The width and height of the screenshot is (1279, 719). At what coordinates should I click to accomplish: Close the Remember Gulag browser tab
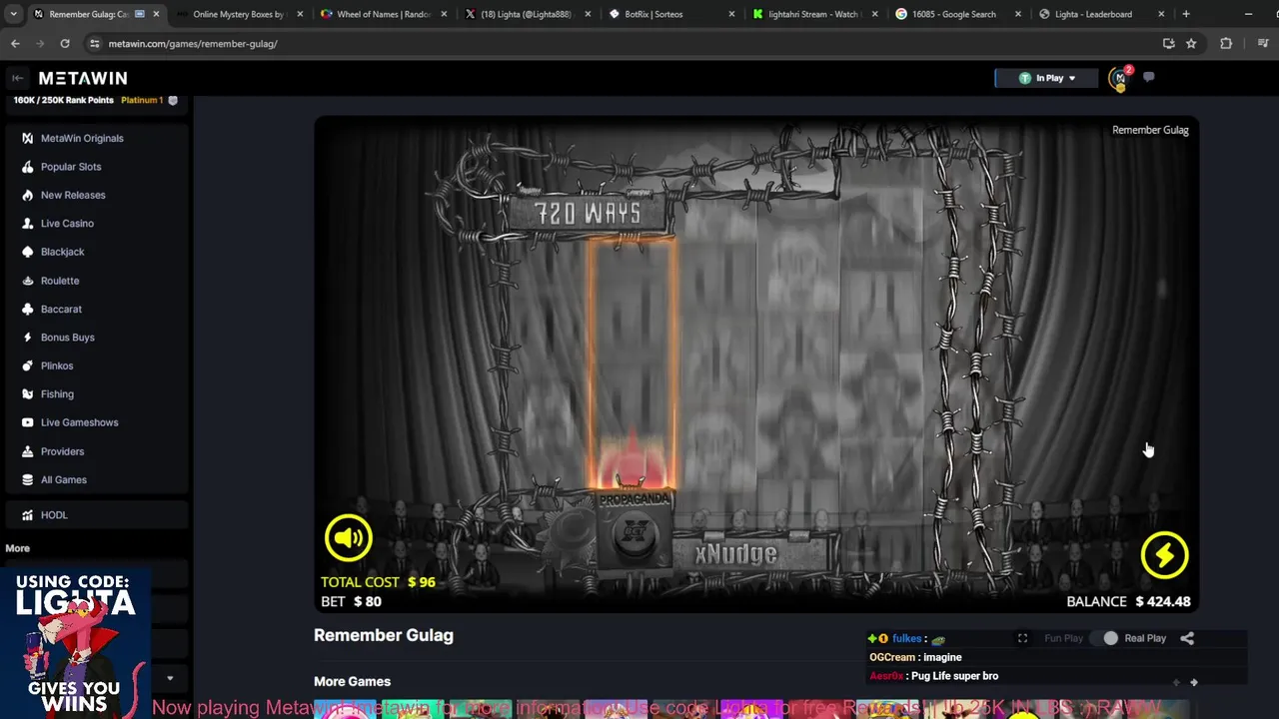coord(156,14)
